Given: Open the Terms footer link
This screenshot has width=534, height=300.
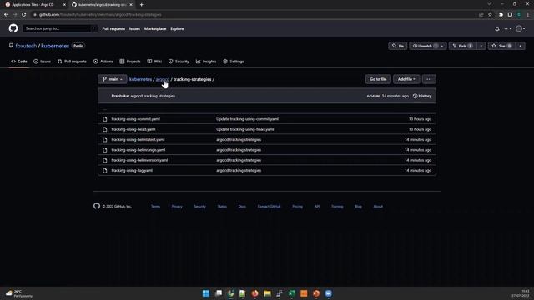Looking at the screenshot, I should click(155, 206).
